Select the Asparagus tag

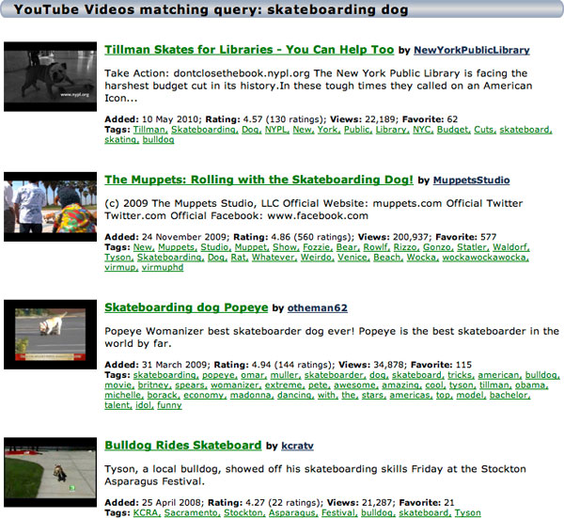pyautogui.click(x=293, y=512)
